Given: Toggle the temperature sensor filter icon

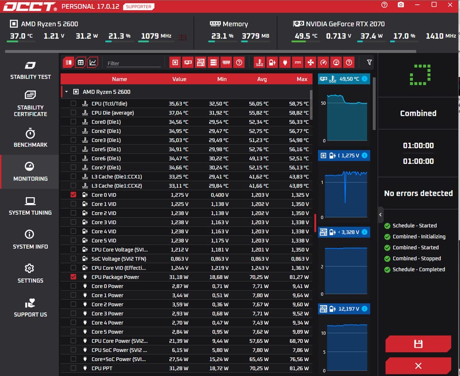Looking at the screenshot, I should tap(259, 62).
